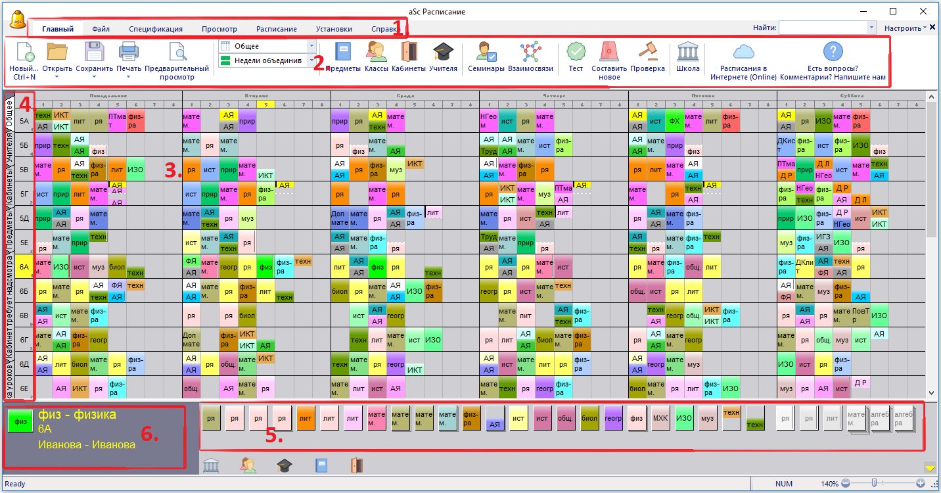Switch to the Файл ribbon tab
This screenshot has width=941, height=493.
[101, 29]
